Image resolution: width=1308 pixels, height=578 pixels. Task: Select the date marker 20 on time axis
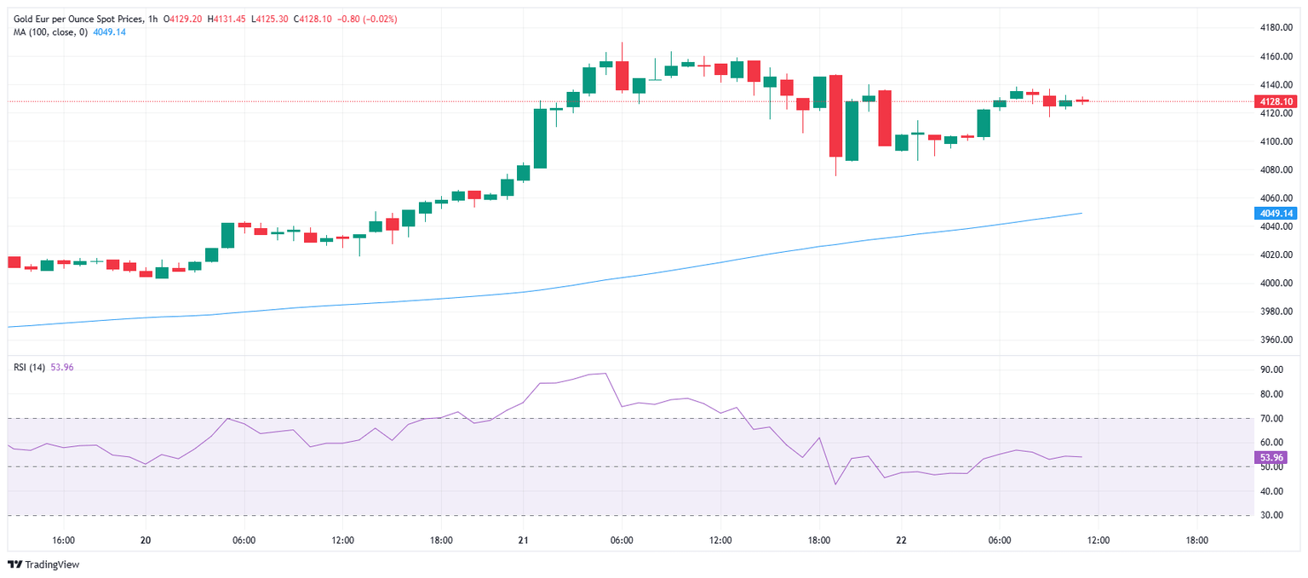(x=146, y=541)
